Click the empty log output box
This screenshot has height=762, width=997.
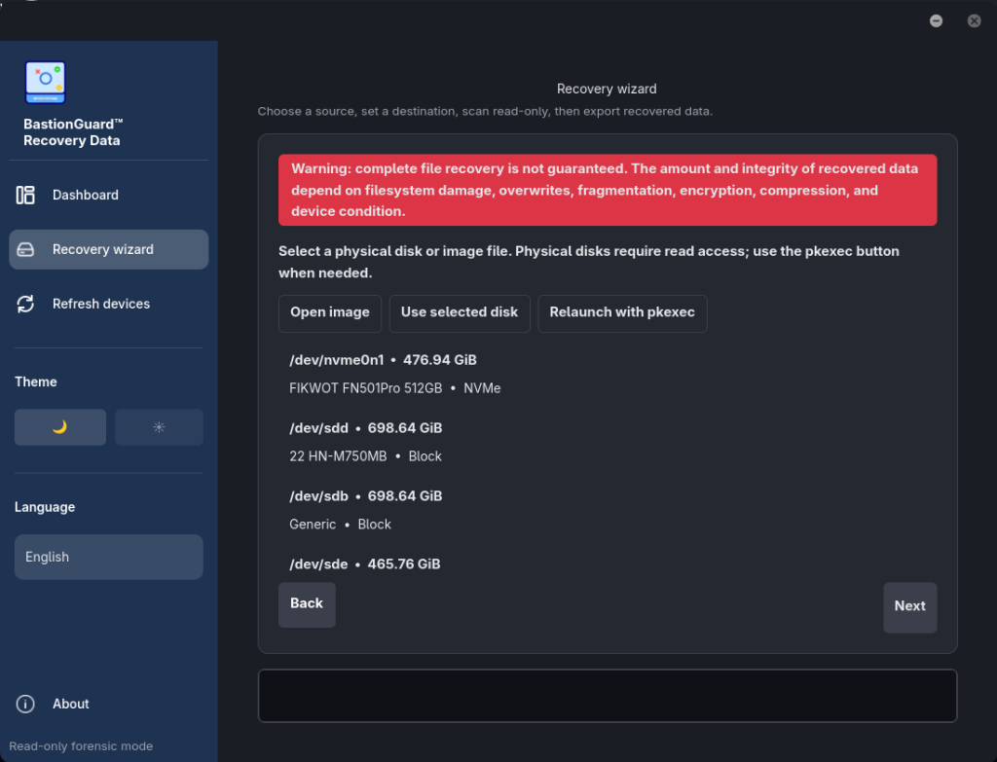pyautogui.click(x=608, y=696)
